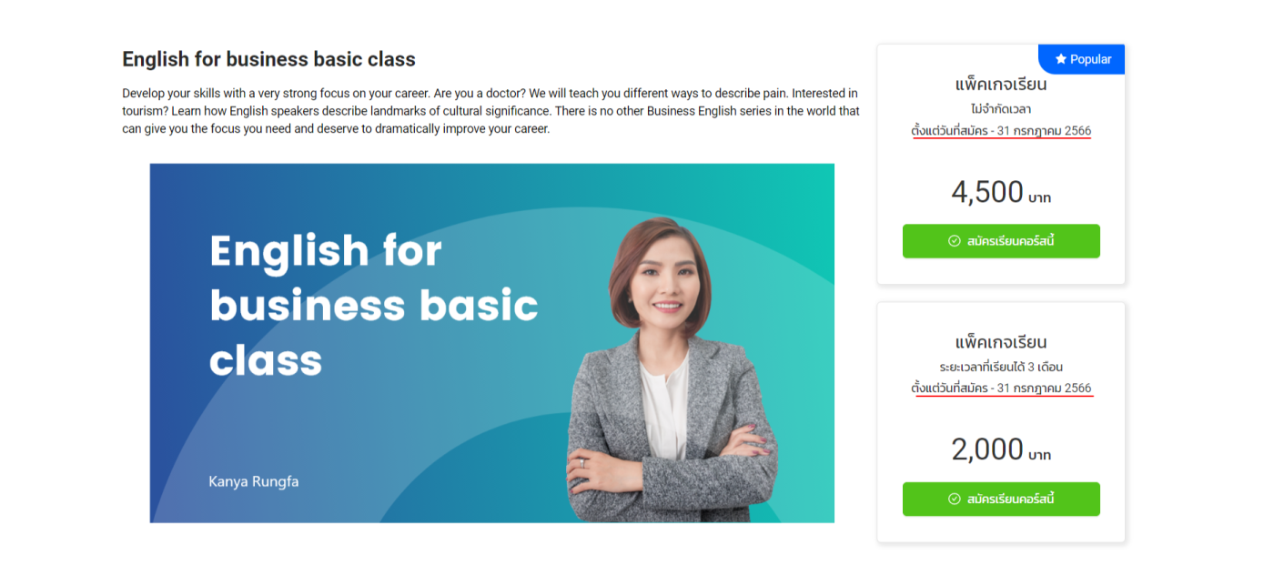Enroll in the 4,500 baht package
The image size is (1274, 565).
tap(1001, 241)
